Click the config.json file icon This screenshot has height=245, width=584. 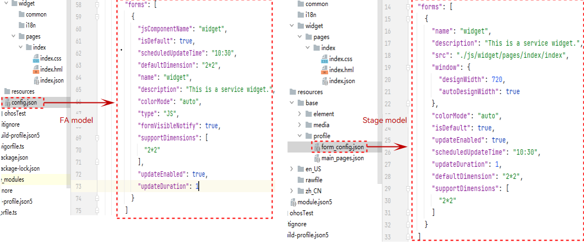click(x=8, y=102)
